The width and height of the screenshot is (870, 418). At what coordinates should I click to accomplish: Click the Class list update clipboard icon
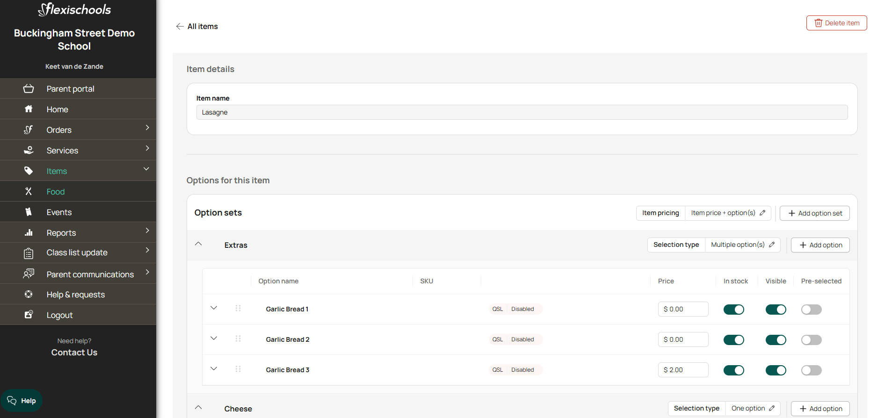[x=29, y=253]
